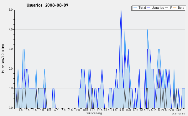Click the 3.0 y-axis value

click(11, 49)
